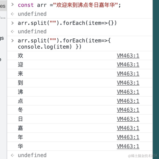
Task: Click return arrow beside first undefined
Action: click(12, 14)
